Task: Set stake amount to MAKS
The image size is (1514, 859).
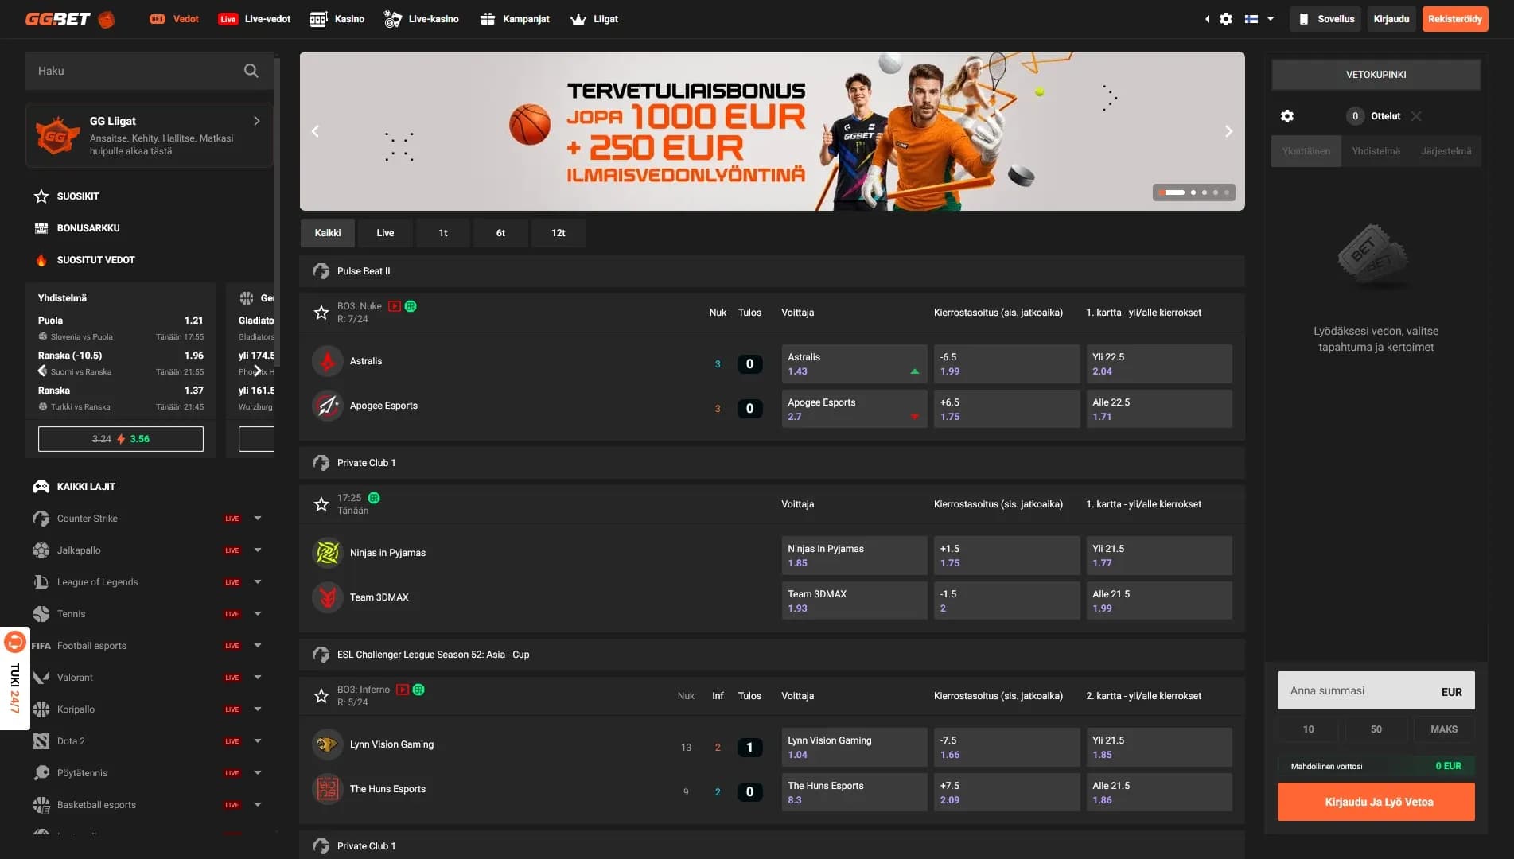Action: pyautogui.click(x=1444, y=729)
